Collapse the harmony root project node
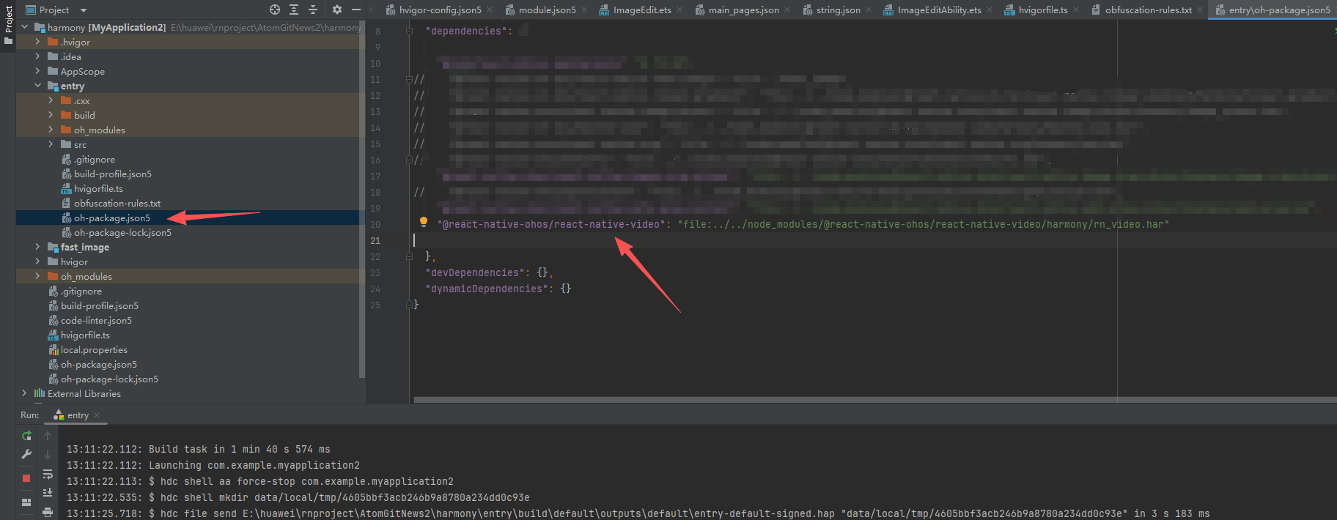This screenshot has width=1337, height=520. pyautogui.click(x=25, y=27)
